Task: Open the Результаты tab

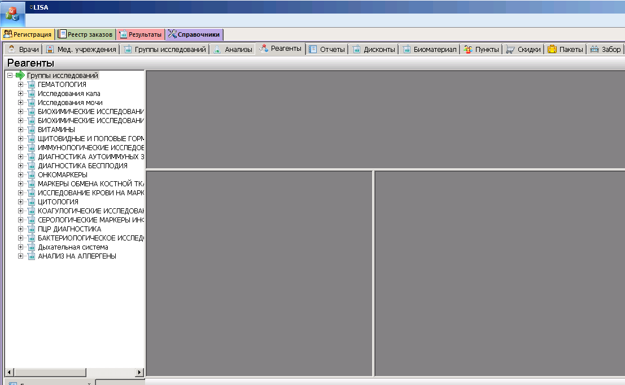Action: 141,34
